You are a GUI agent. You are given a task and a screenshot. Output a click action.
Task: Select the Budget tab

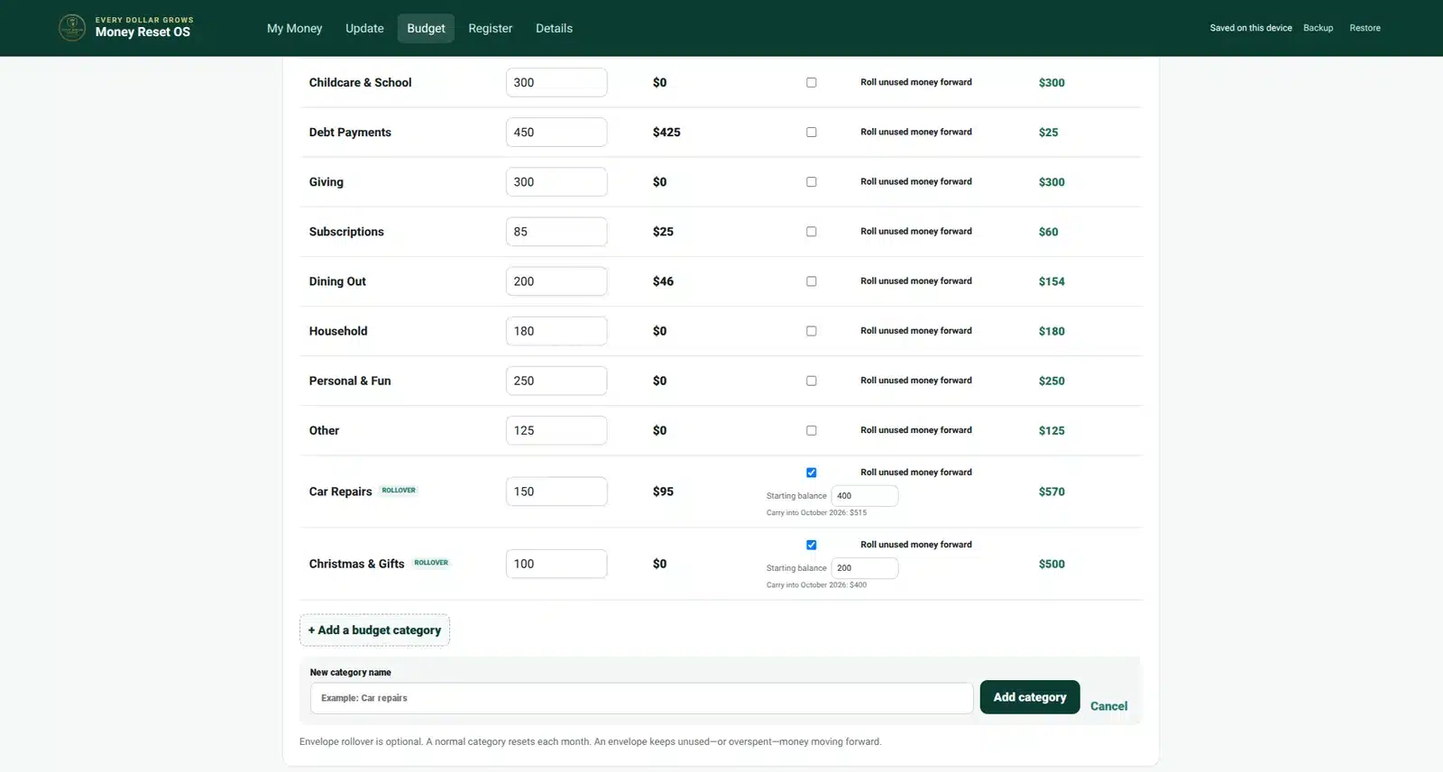tap(426, 28)
